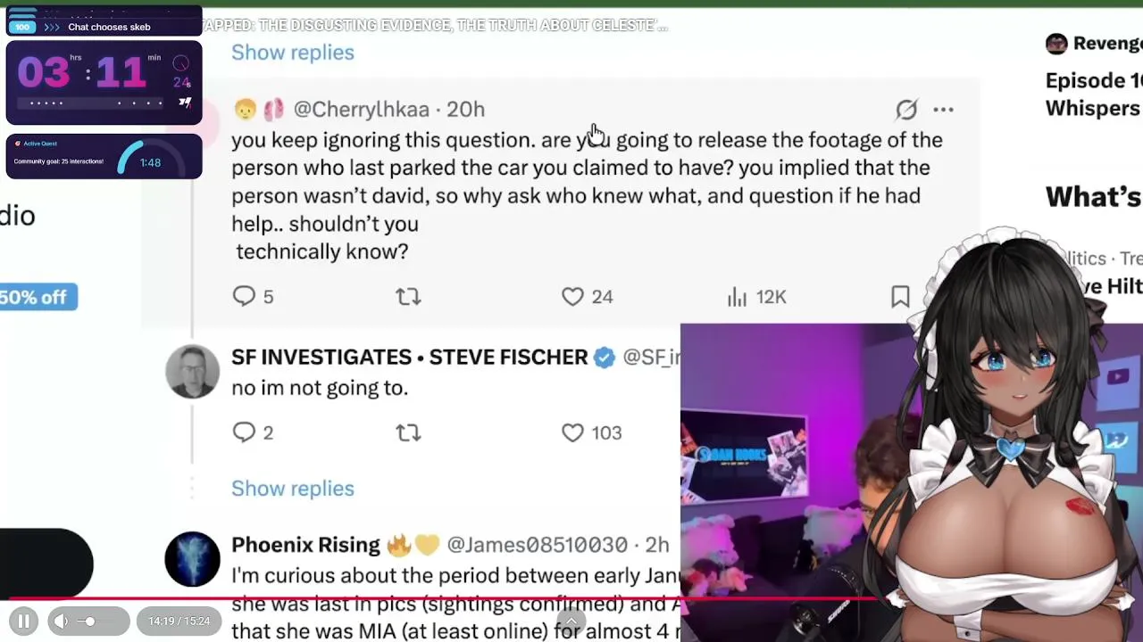This screenshot has height=642, width=1143.
Task: Retweet Cherrylhkaa's question tweet
Action: pyautogui.click(x=408, y=296)
